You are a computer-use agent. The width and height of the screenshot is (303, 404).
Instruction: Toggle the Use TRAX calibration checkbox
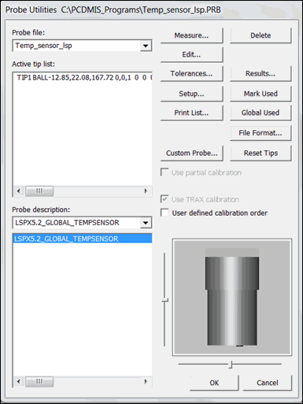[164, 199]
